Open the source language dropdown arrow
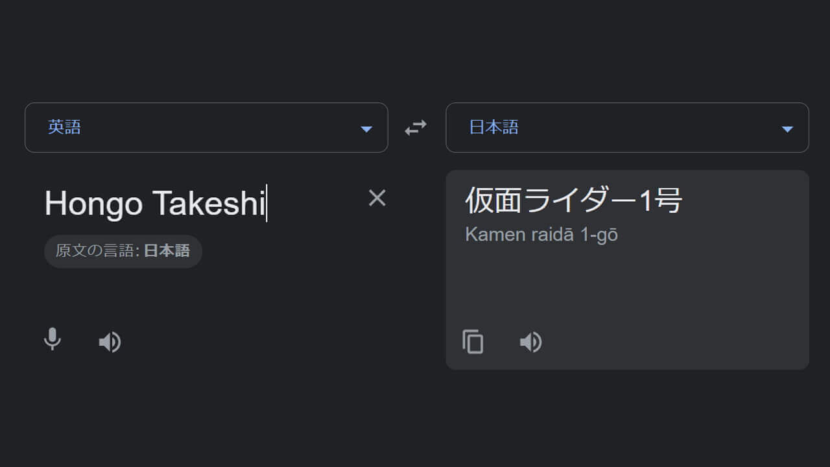830x467 pixels. [x=367, y=128]
